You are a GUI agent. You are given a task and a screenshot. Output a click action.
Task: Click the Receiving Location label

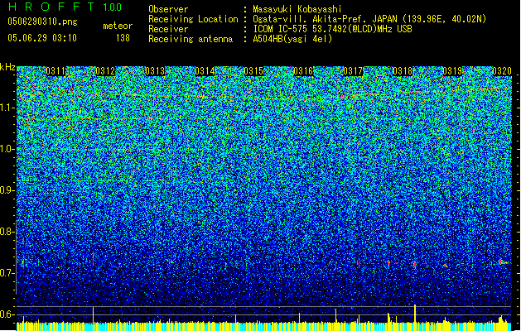193,19
